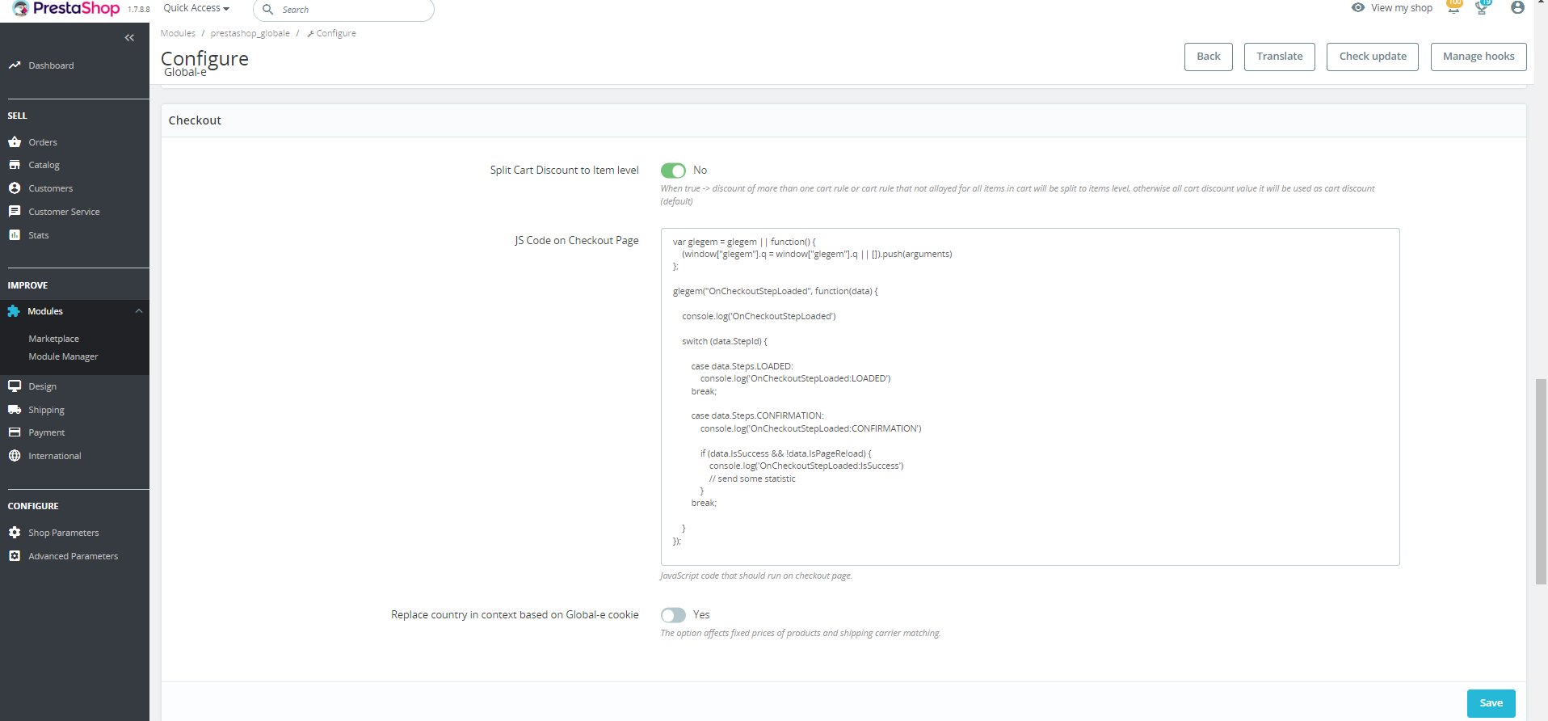The height and width of the screenshot is (721, 1548).
Task: Click inside JS Code on Checkout Page textarea
Action: pyautogui.click(x=1030, y=397)
